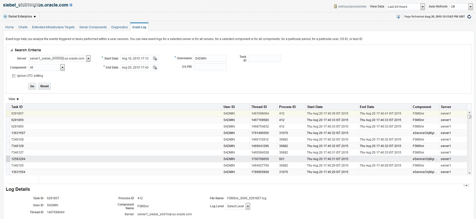Select row with Task ID 13631564
This screenshot has width=476, height=219.
pyautogui.click(x=236, y=172)
